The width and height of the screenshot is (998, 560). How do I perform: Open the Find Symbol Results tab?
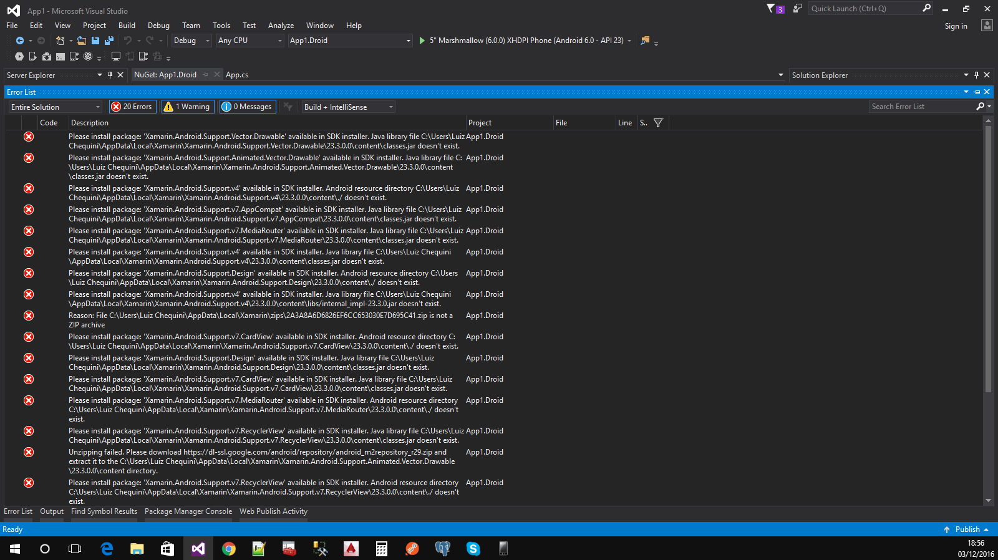(104, 511)
